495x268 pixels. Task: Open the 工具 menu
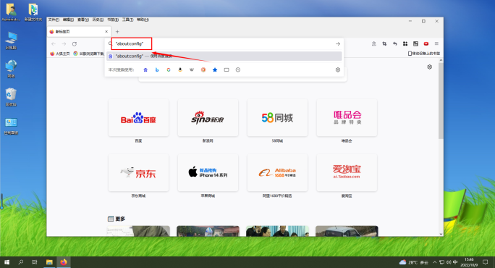click(x=128, y=20)
